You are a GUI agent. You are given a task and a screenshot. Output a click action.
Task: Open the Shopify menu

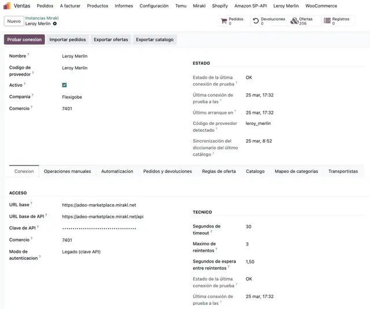[220, 6]
